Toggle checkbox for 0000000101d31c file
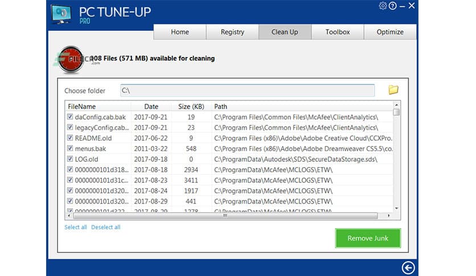Viewport: 476px width, 276px height. pyautogui.click(x=70, y=180)
